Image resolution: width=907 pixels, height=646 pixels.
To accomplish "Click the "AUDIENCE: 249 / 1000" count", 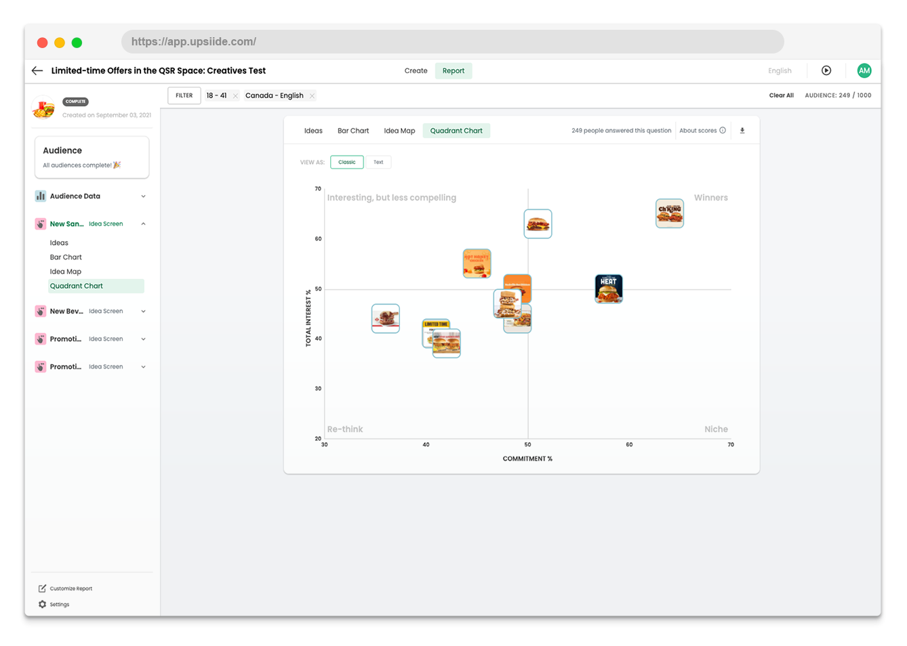I will [x=838, y=95].
